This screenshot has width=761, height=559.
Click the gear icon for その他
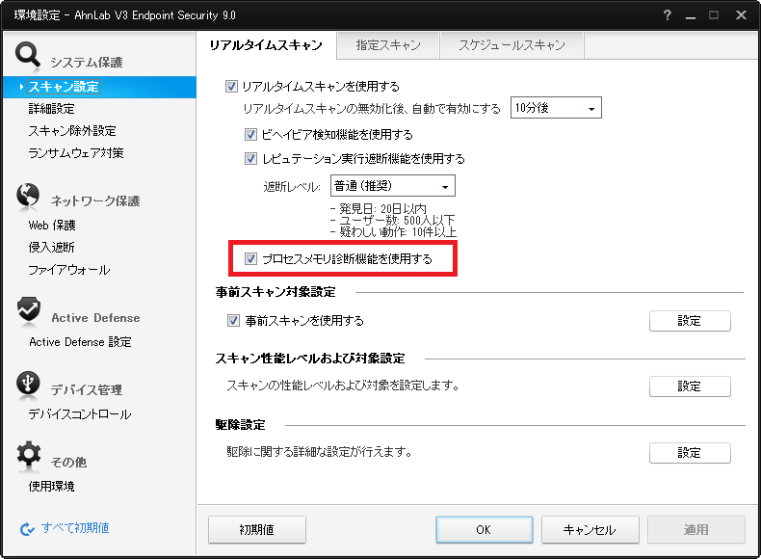pyautogui.click(x=29, y=454)
